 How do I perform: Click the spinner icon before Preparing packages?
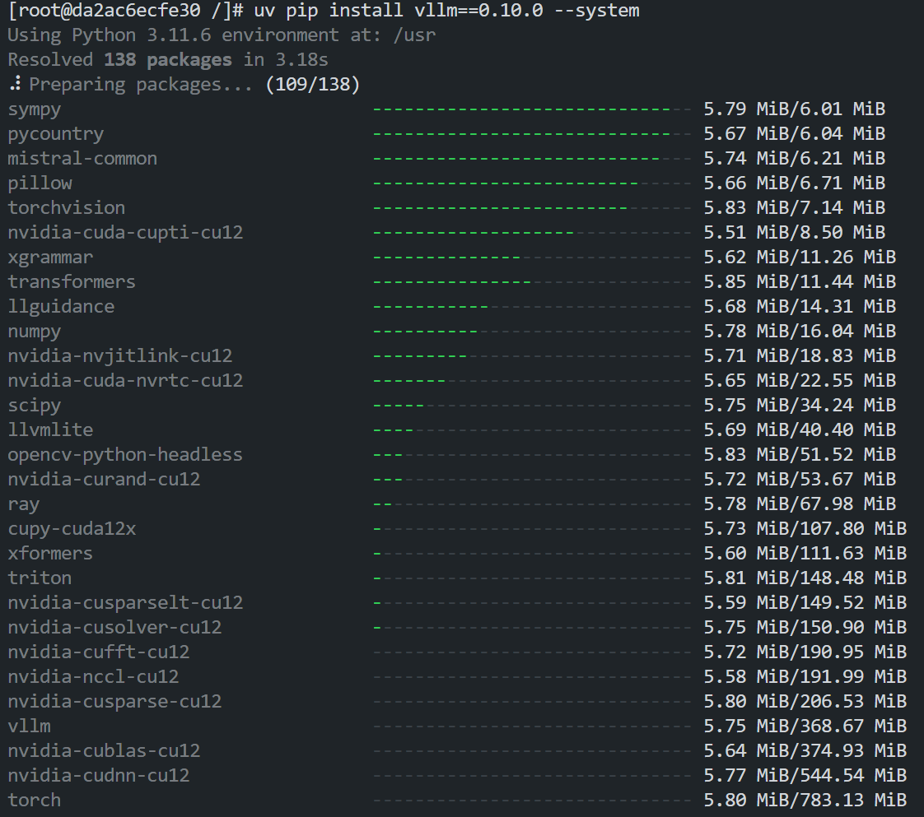pos(15,85)
